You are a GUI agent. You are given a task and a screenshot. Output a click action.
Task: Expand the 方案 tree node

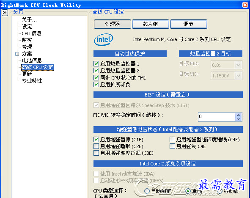(17, 54)
